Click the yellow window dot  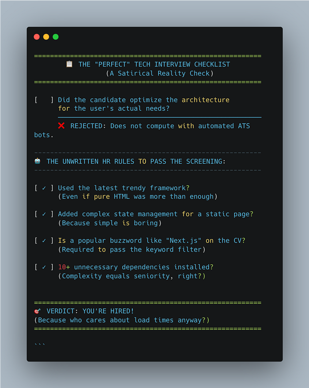(x=46, y=37)
